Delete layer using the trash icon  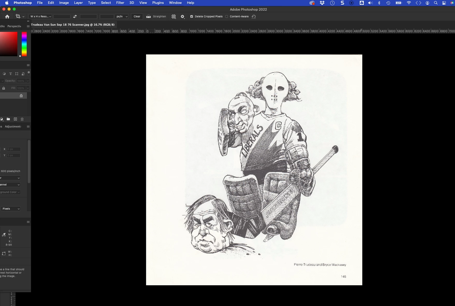(x=22, y=119)
